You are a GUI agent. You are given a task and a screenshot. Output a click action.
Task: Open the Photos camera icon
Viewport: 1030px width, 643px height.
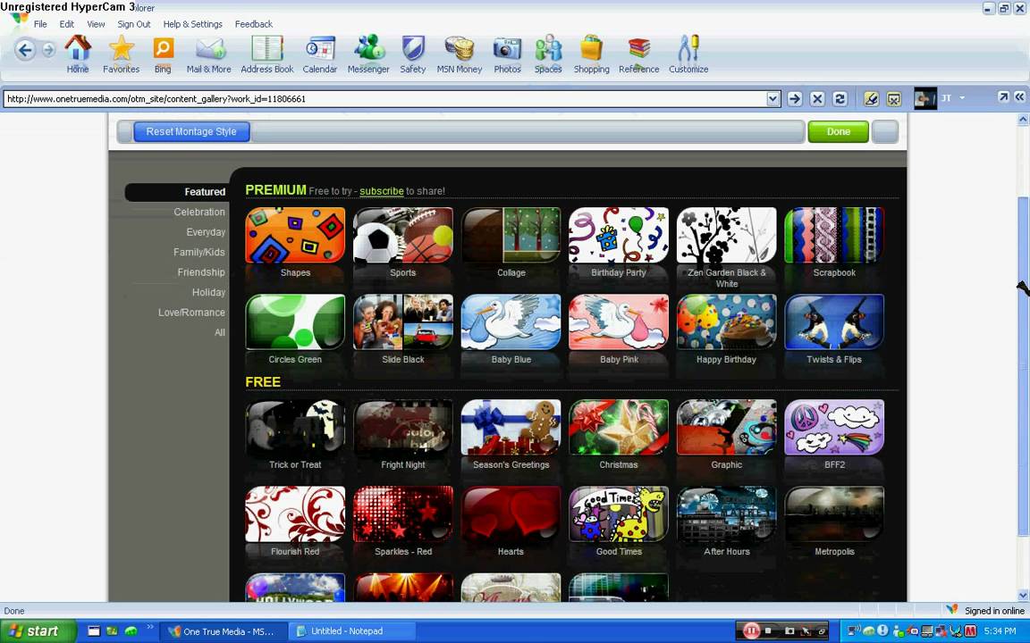[x=507, y=54]
